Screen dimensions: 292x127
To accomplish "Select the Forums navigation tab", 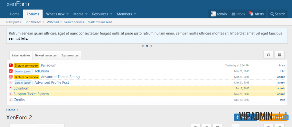I will 33,14.
